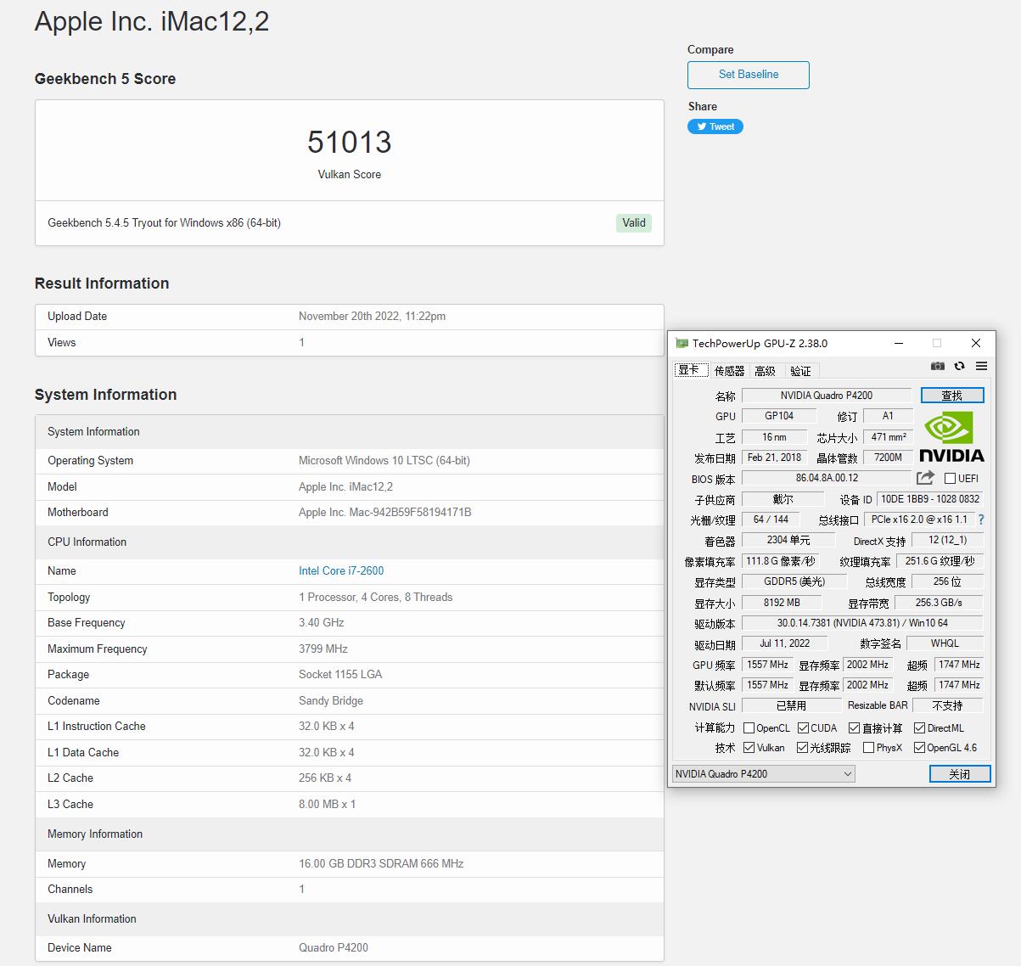Image resolution: width=1021 pixels, height=966 pixels.
Task: Open the Intel Core i7-2600 link
Action: tap(341, 570)
